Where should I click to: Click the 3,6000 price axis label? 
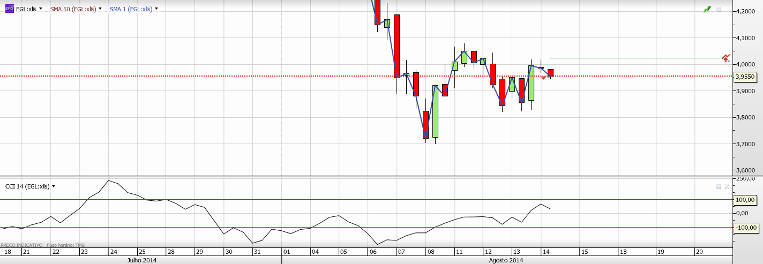(746, 170)
